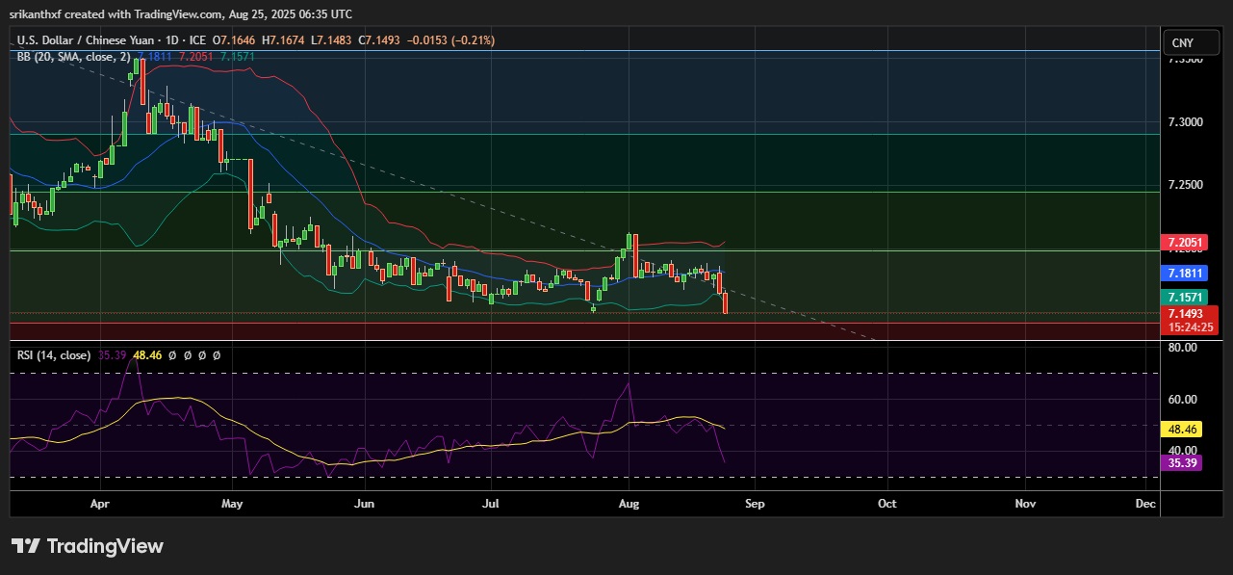Image resolution: width=1233 pixels, height=575 pixels.
Task: Click the RSI (14, close) indicator label
Action: 54,355
